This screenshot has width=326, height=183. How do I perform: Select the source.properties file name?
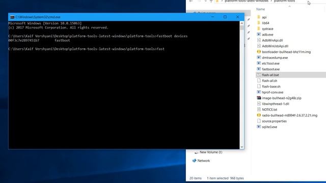[274, 121]
